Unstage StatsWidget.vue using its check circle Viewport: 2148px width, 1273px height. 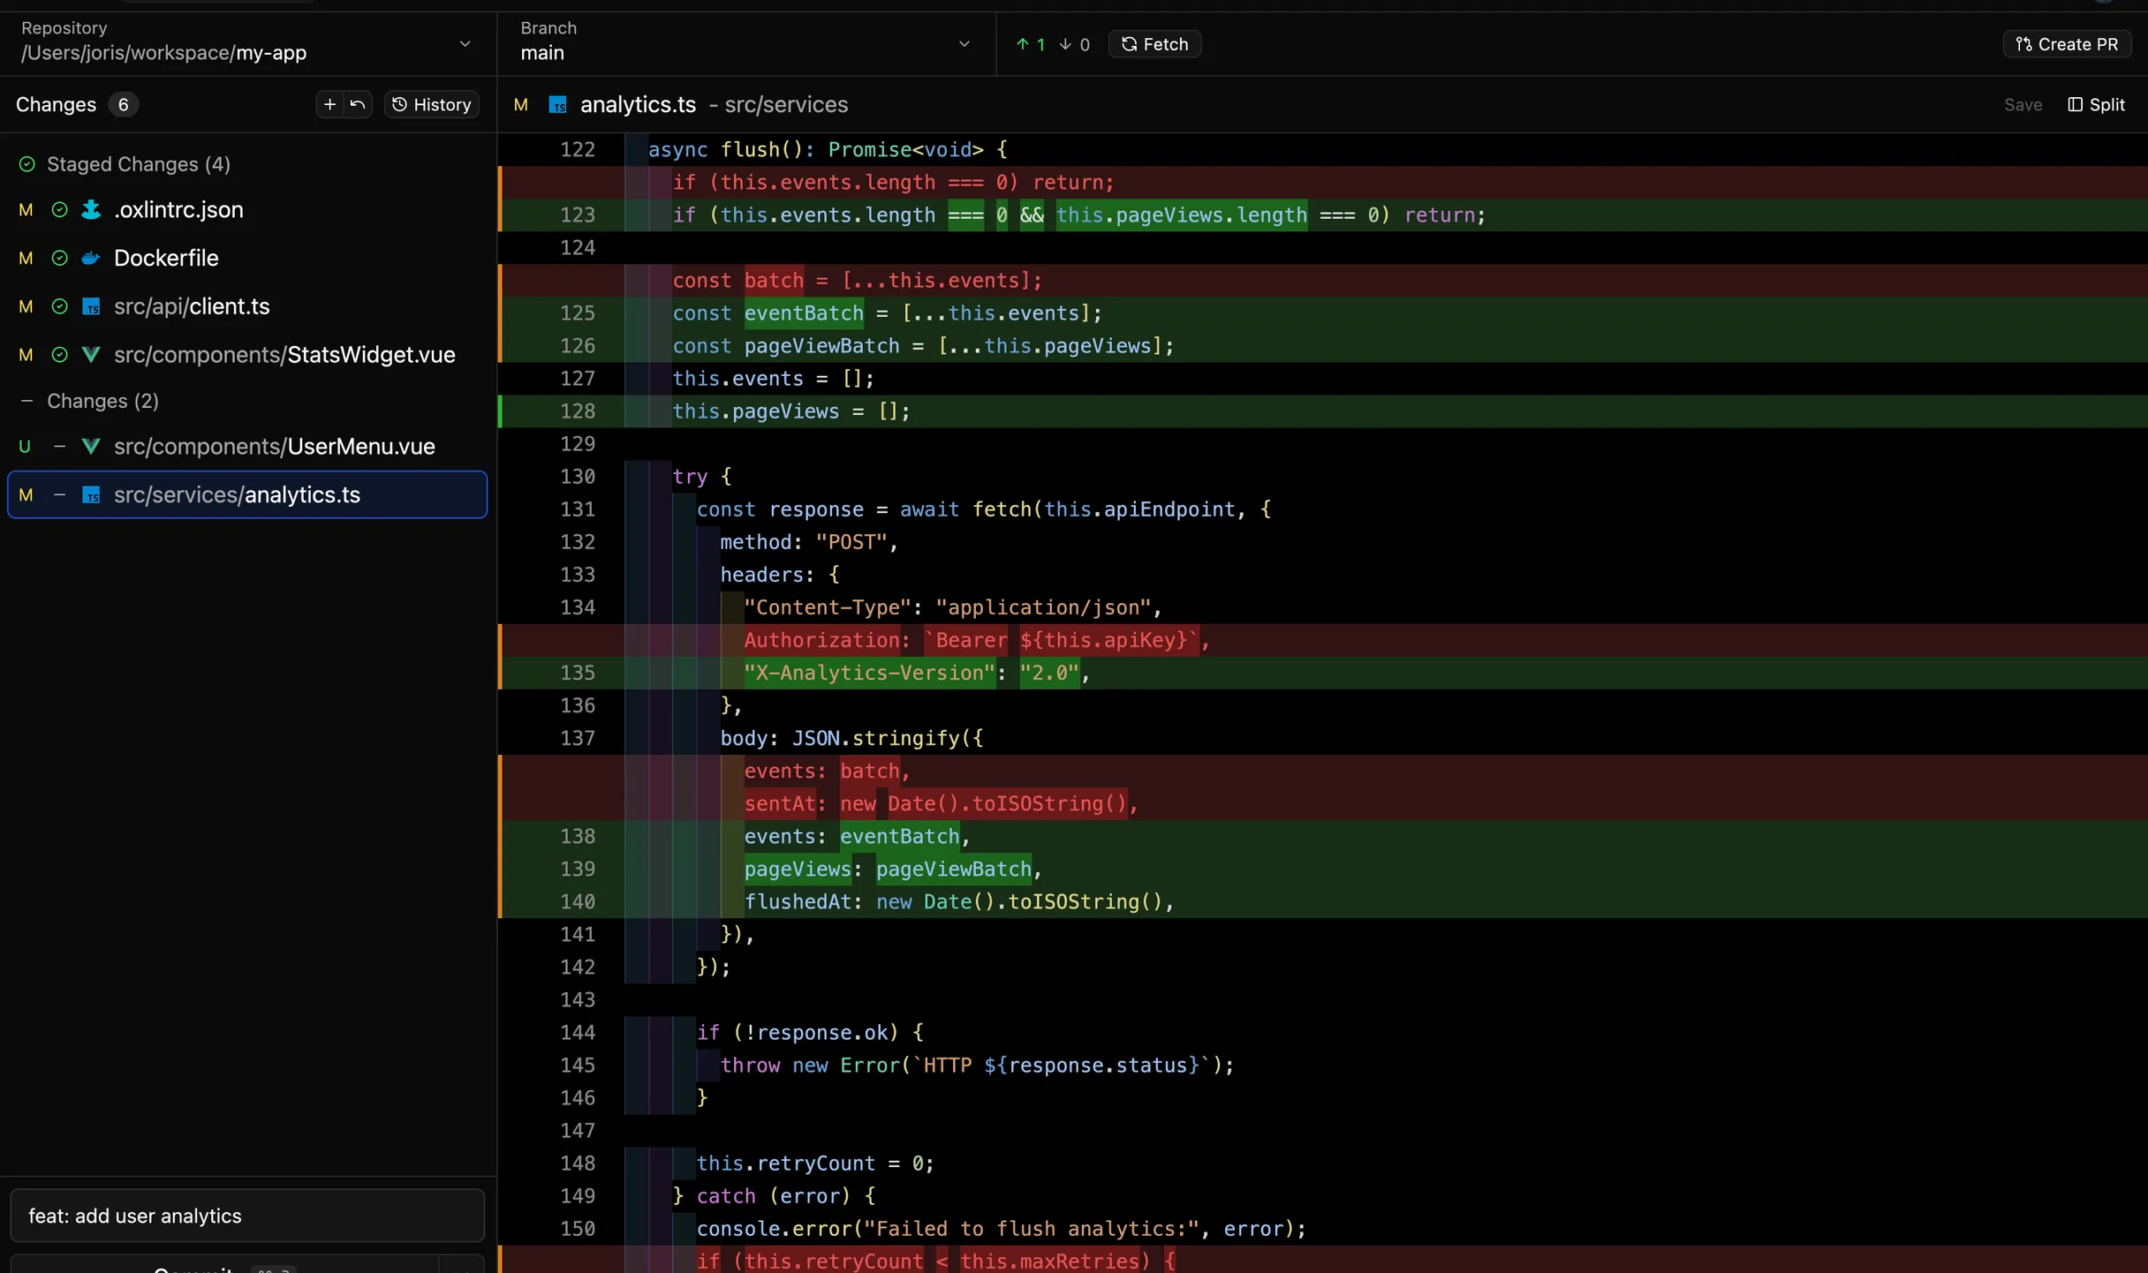[59, 355]
